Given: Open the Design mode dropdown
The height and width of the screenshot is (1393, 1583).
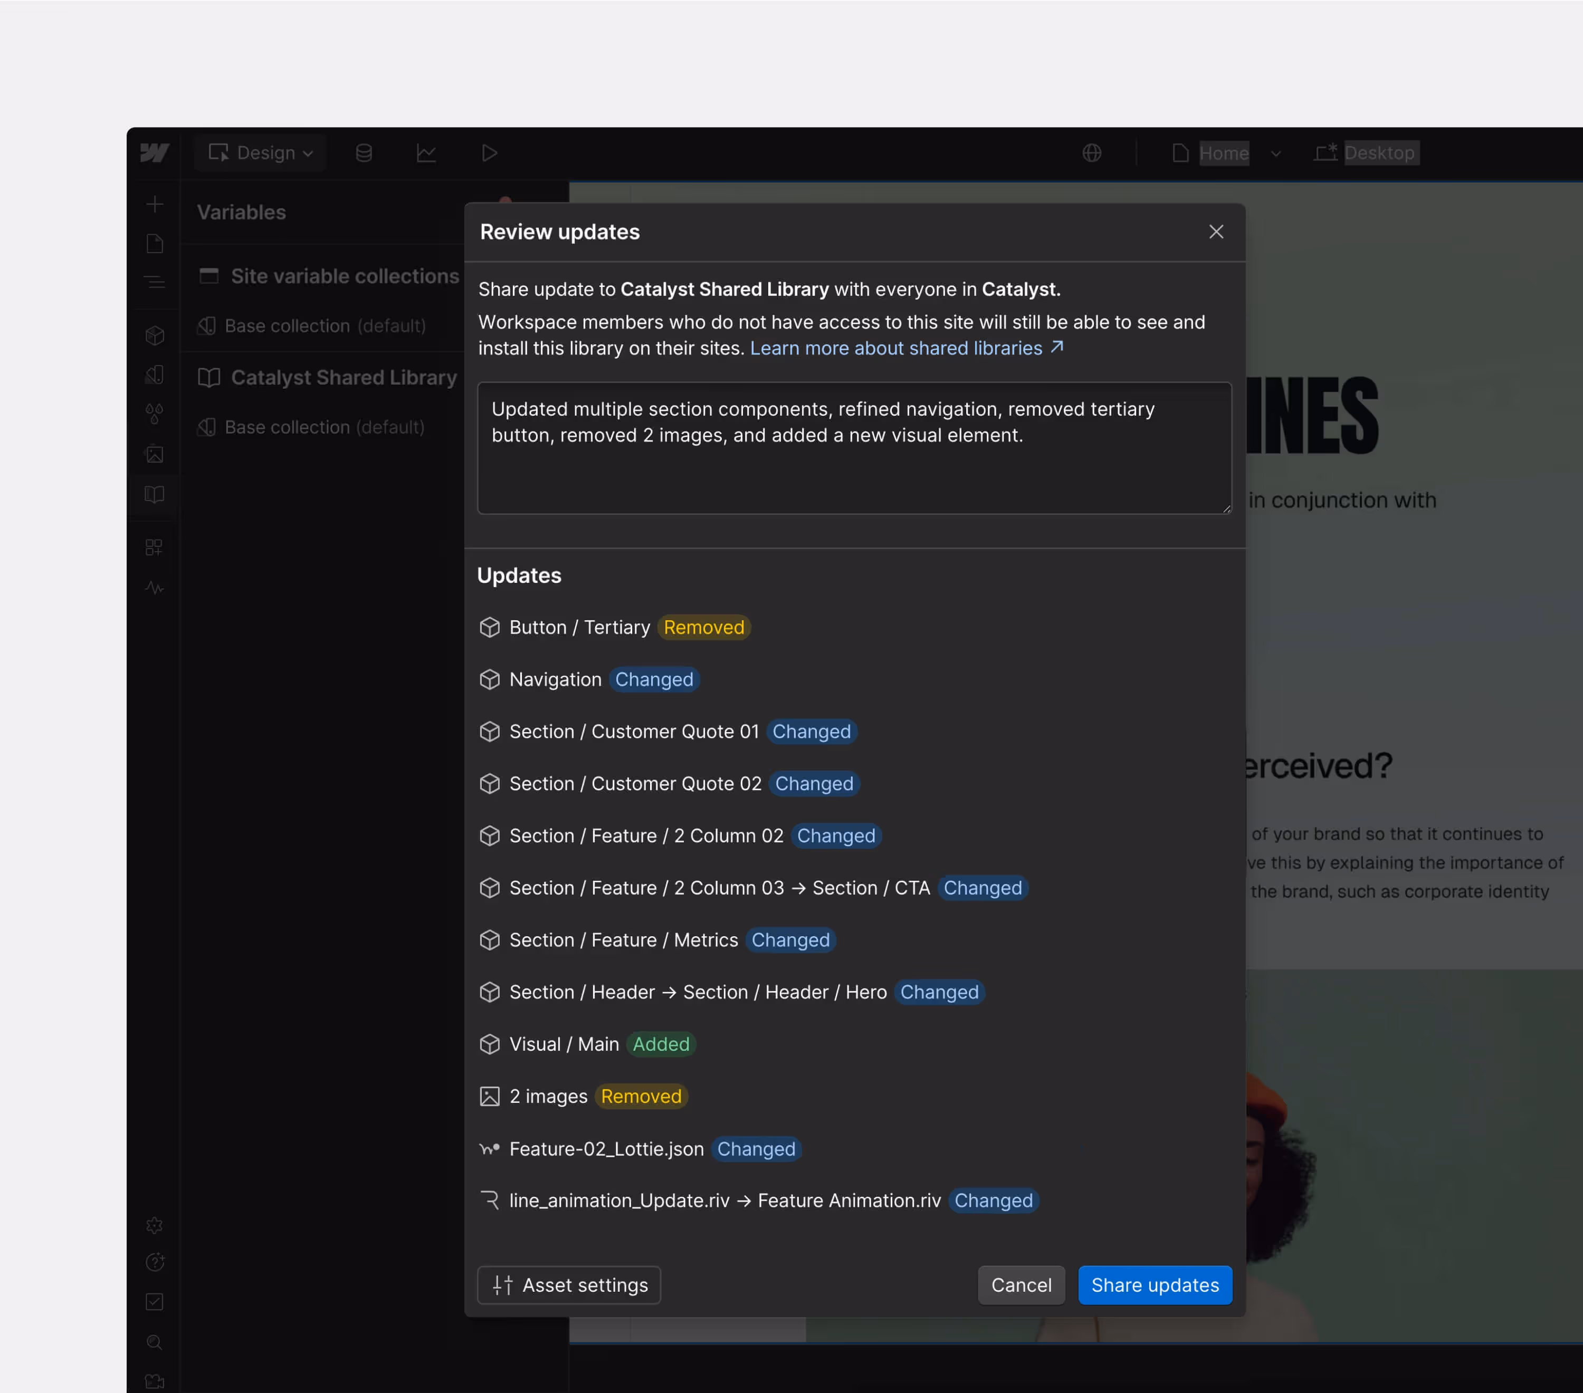Looking at the screenshot, I should pos(260,152).
